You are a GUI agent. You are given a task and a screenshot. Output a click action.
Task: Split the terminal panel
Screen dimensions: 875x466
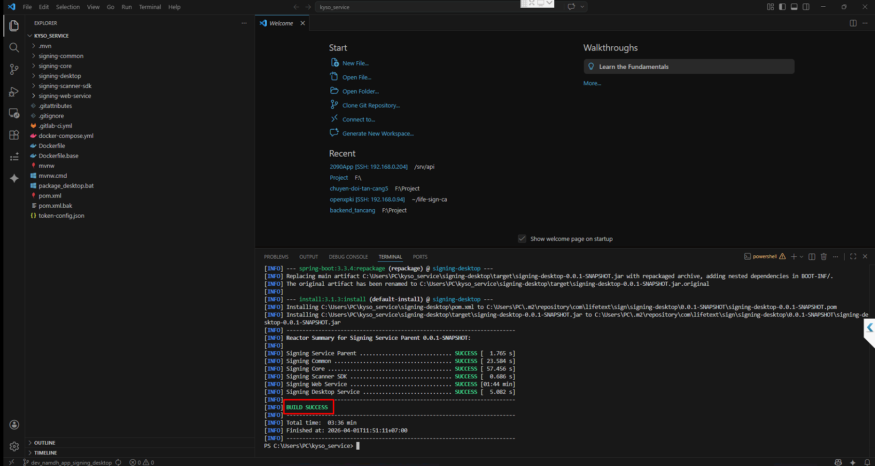click(812, 257)
